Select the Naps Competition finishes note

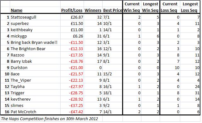pyautogui.click(x=50, y=119)
